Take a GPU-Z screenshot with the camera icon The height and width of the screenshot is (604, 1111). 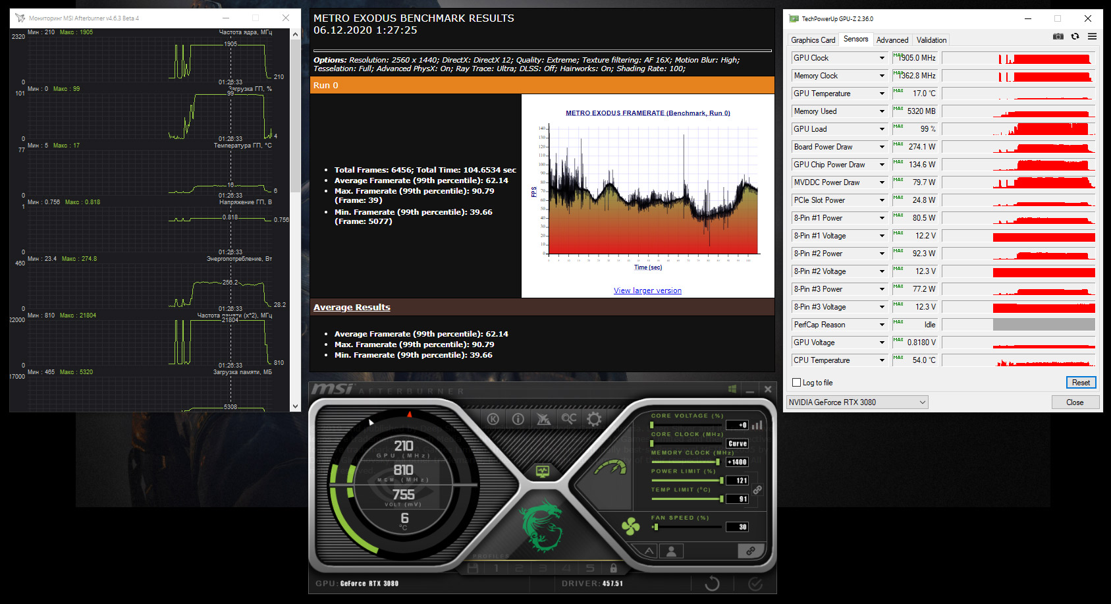point(1058,36)
